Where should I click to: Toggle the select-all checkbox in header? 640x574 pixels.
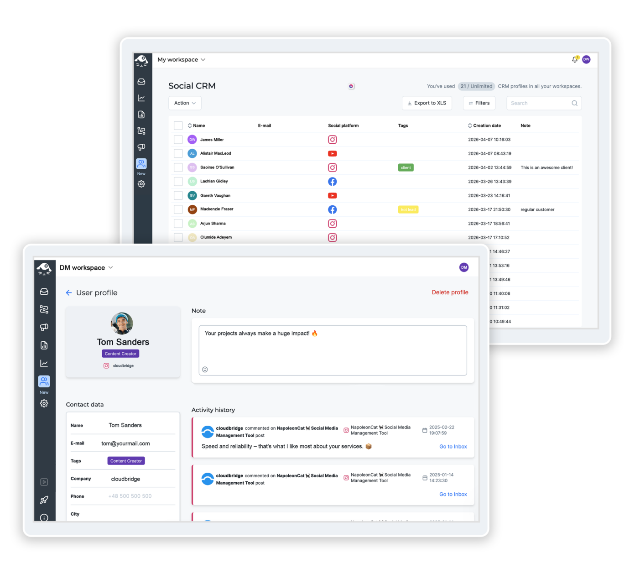178,125
